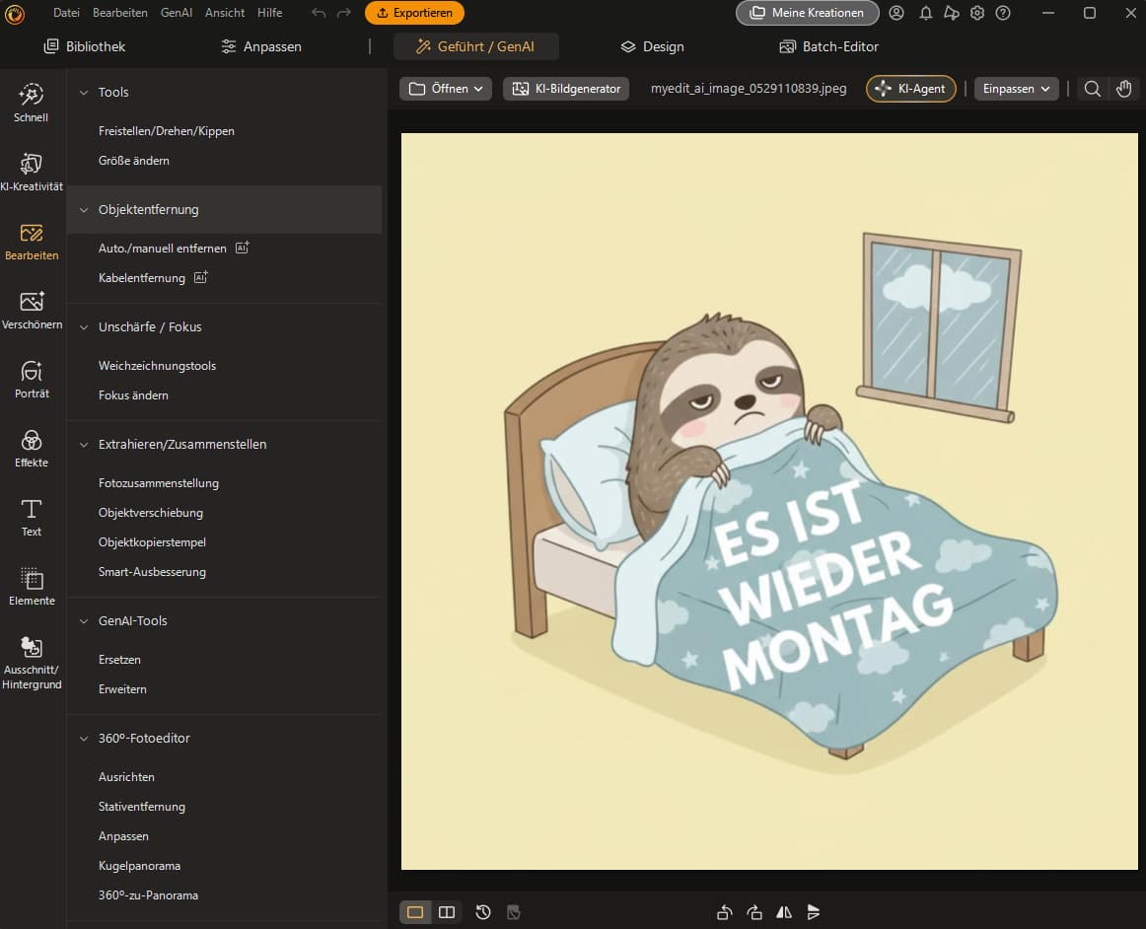Select the Bearbeiten sidebar icon
The width and height of the screenshot is (1146, 929).
click(x=31, y=242)
